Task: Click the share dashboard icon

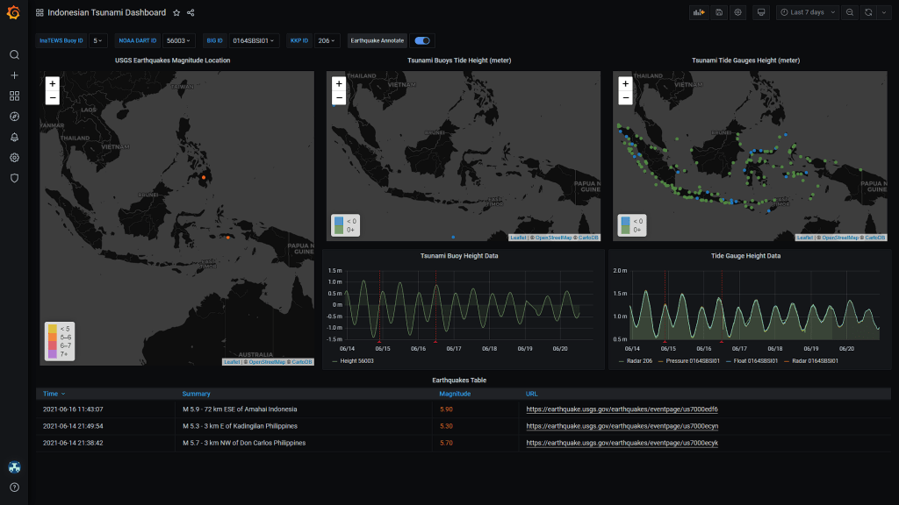Action: click(x=191, y=13)
